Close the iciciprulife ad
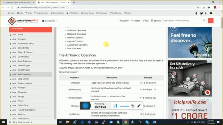This screenshot has height=125, width=223. (x=210, y=100)
